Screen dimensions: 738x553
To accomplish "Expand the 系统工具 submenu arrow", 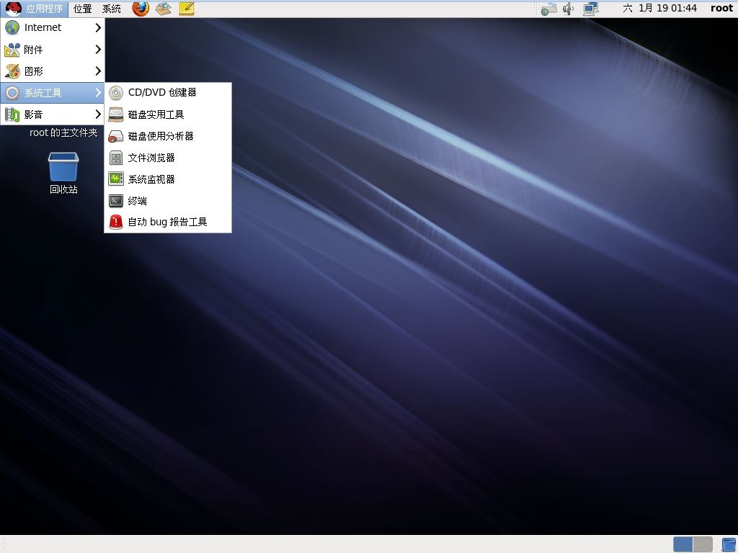I will pos(98,93).
